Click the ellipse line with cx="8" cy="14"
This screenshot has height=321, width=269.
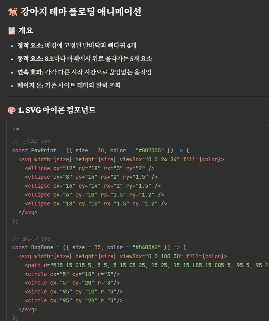[x=91, y=177]
